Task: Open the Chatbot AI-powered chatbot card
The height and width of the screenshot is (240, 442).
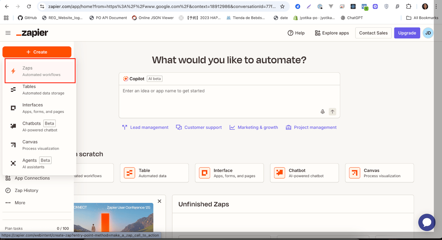Action: 304,173
